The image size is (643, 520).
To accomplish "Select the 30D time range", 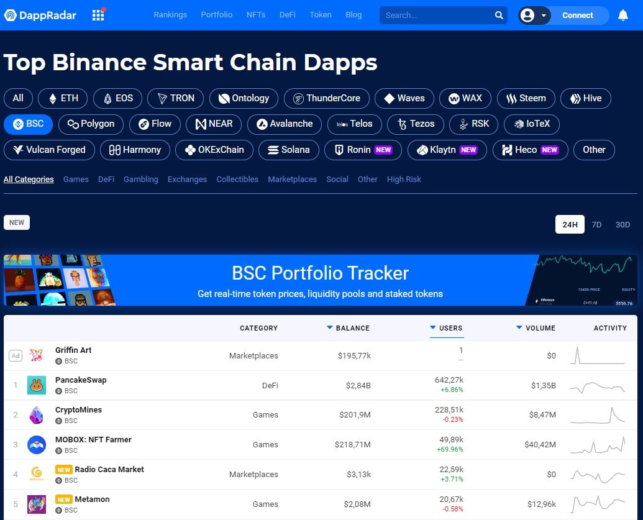I will (622, 224).
